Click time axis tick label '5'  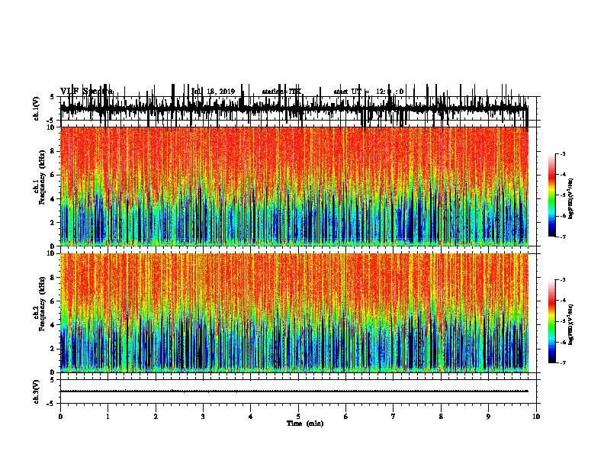pos(298,417)
